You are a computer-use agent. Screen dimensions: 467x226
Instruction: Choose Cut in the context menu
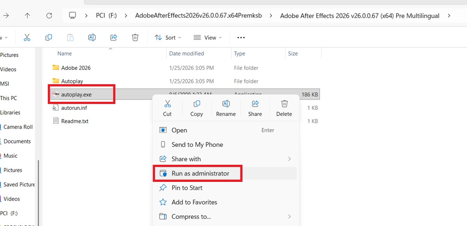(x=167, y=108)
